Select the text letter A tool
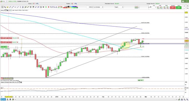Viewport: 189px width, 101px height. [x=56, y=7]
